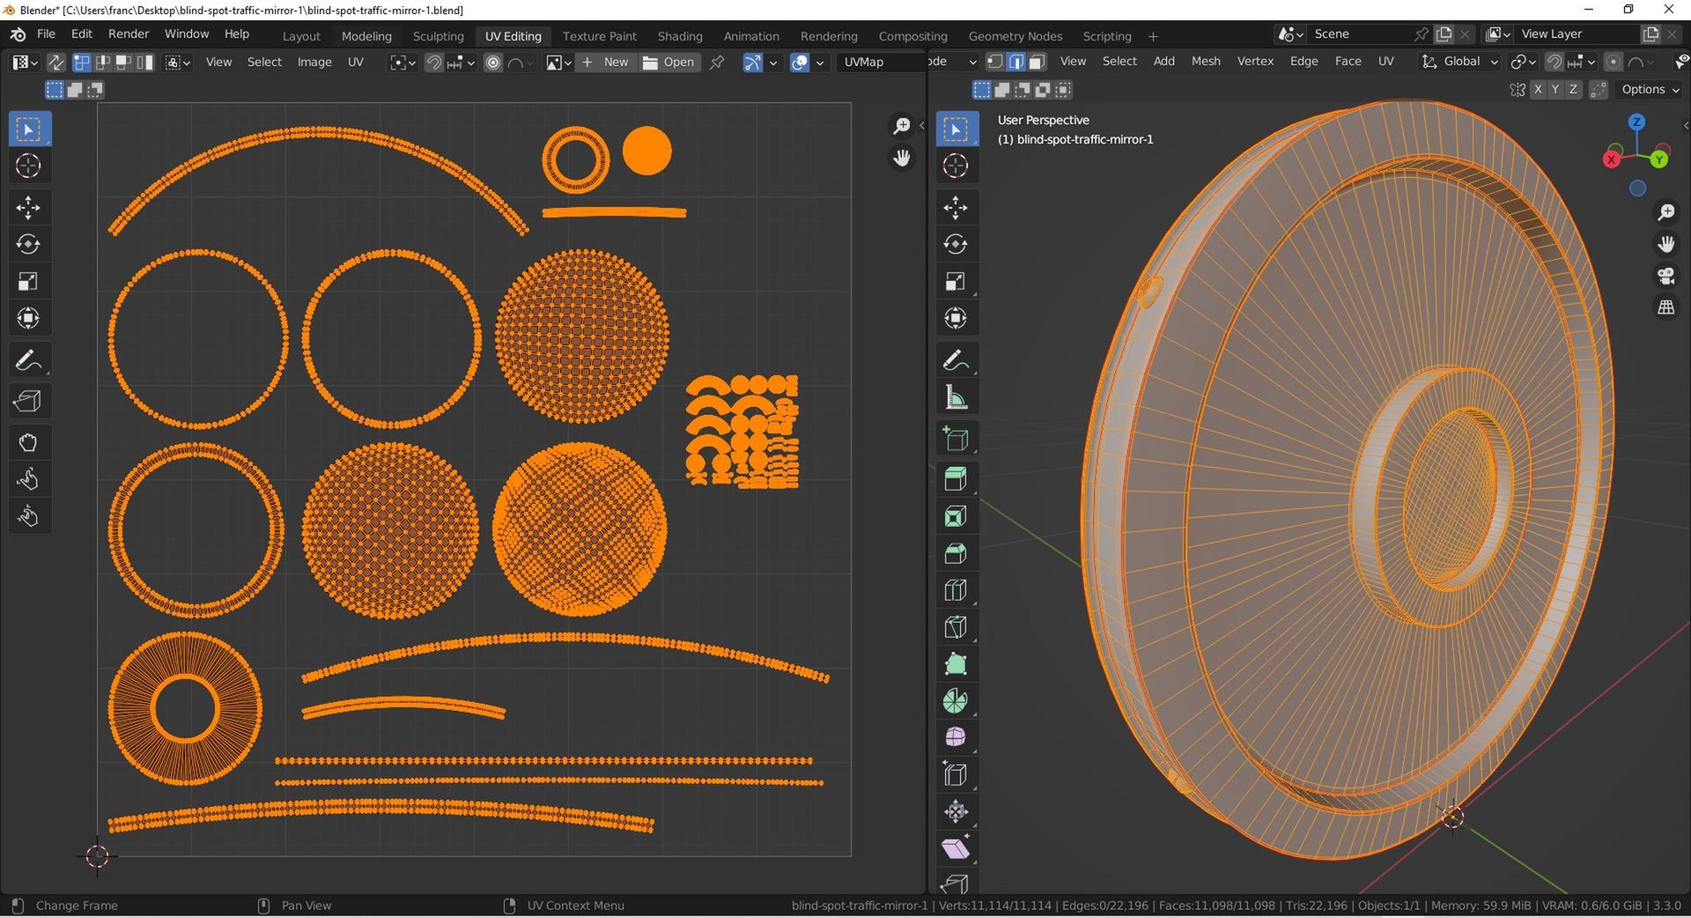Select the Extrude Region tool
The image size is (1691, 918).
point(956,479)
